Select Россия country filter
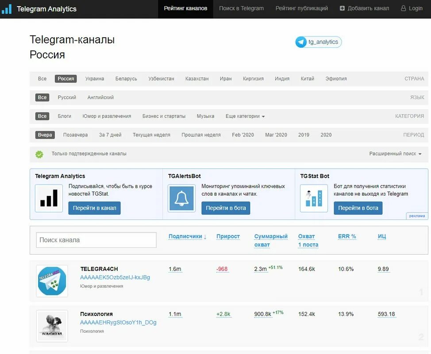431x354 pixels. pos(65,79)
